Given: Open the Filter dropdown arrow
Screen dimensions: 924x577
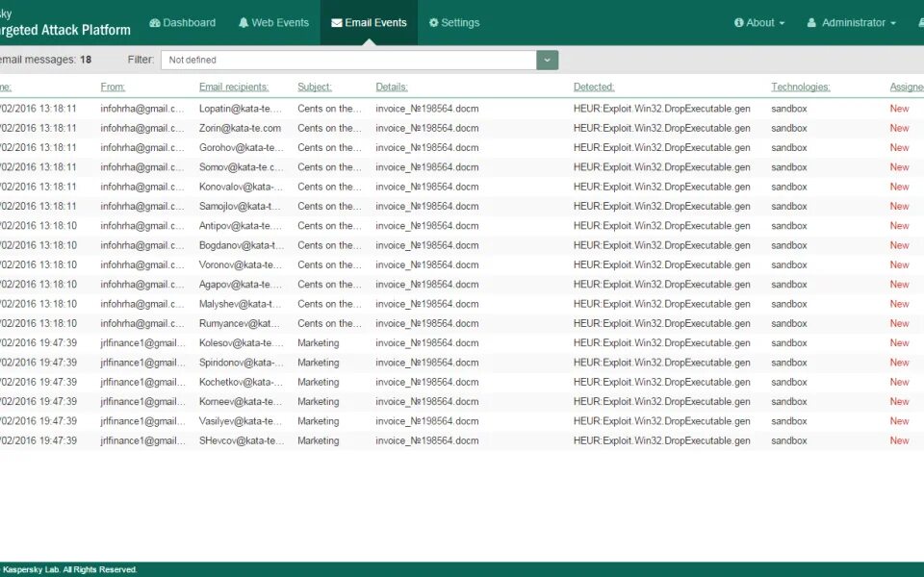Looking at the screenshot, I should pos(547,60).
